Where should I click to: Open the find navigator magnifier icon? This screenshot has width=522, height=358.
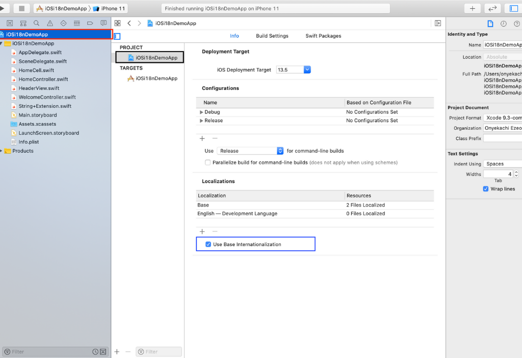click(36, 23)
